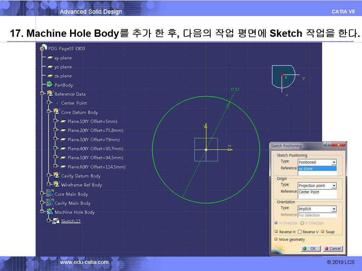Open the Sketch Positioning Type dropdown
The height and width of the screenshot is (271, 362).
pos(334,162)
